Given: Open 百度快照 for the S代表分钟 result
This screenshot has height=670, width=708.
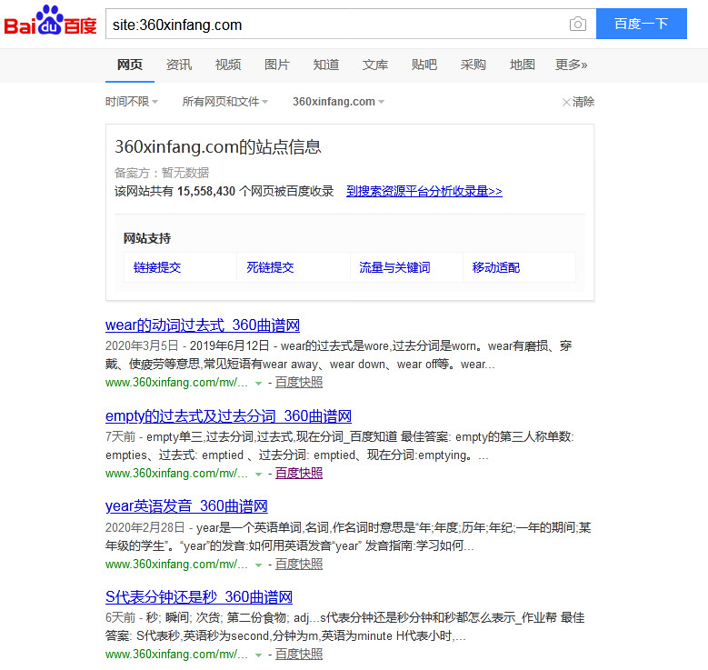Looking at the screenshot, I should [x=299, y=655].
